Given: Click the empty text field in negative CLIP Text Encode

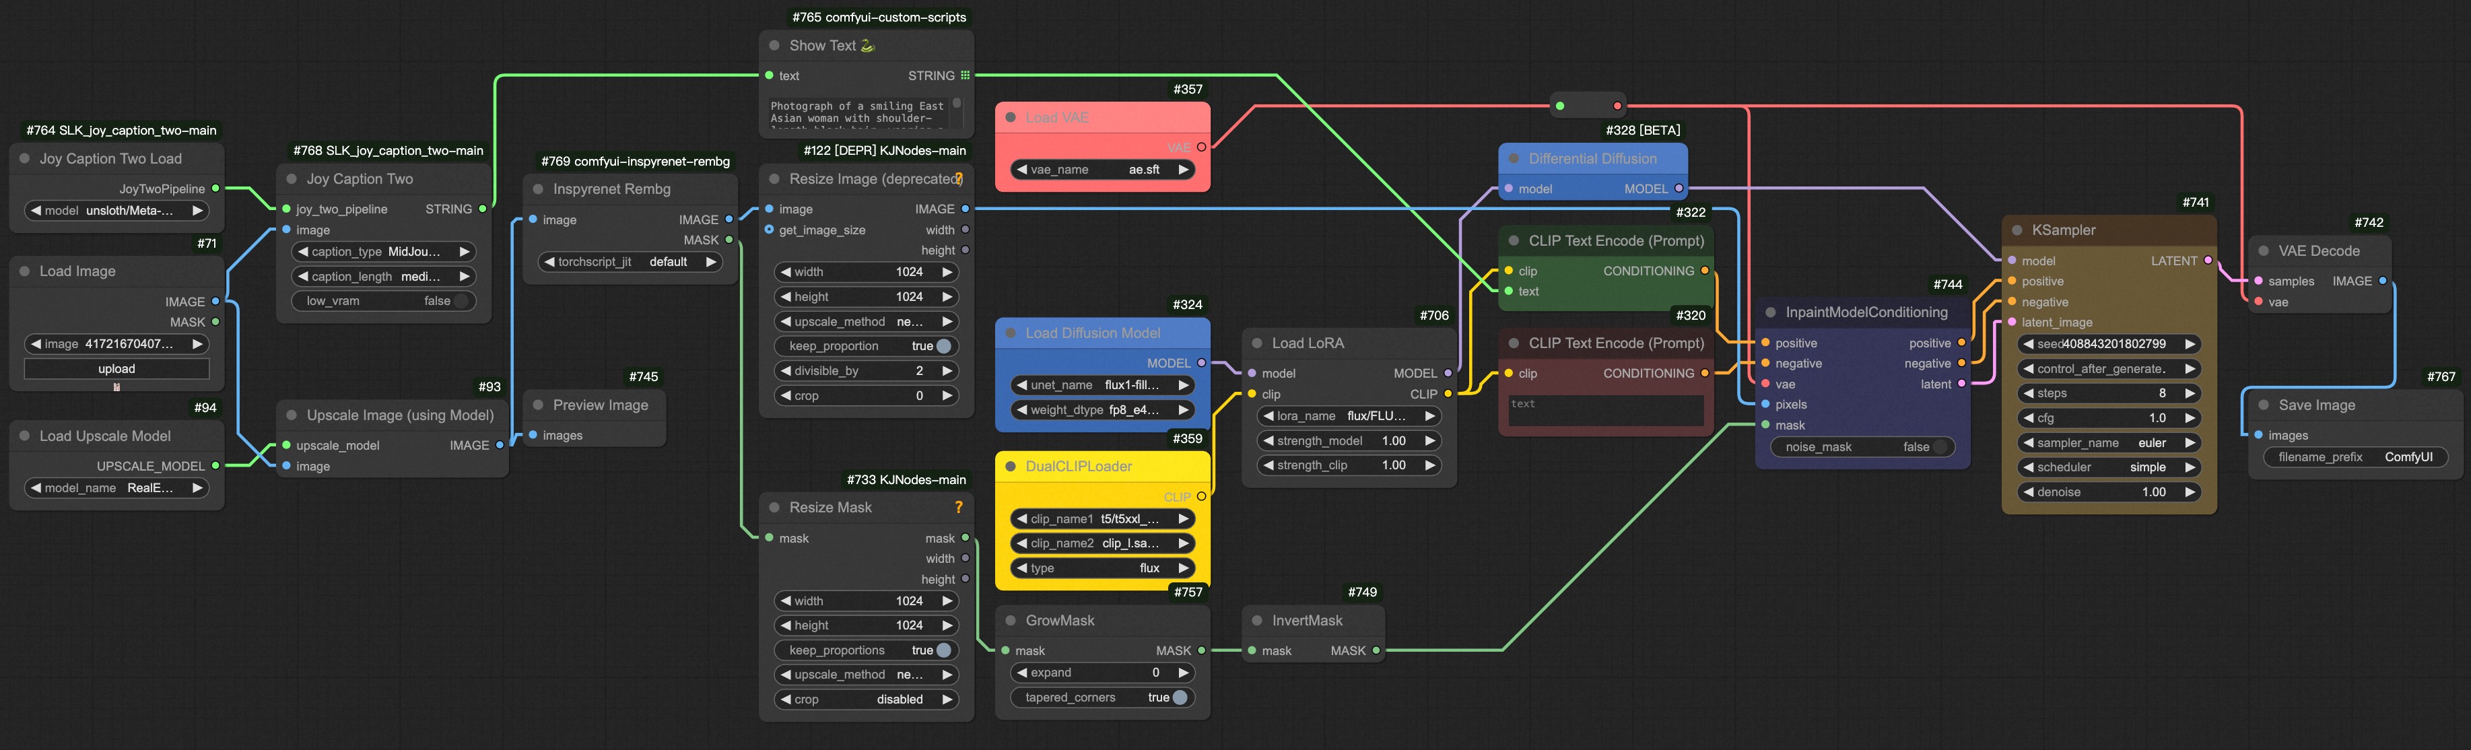Looking at the screenshot, I should tap(1606, 411).
